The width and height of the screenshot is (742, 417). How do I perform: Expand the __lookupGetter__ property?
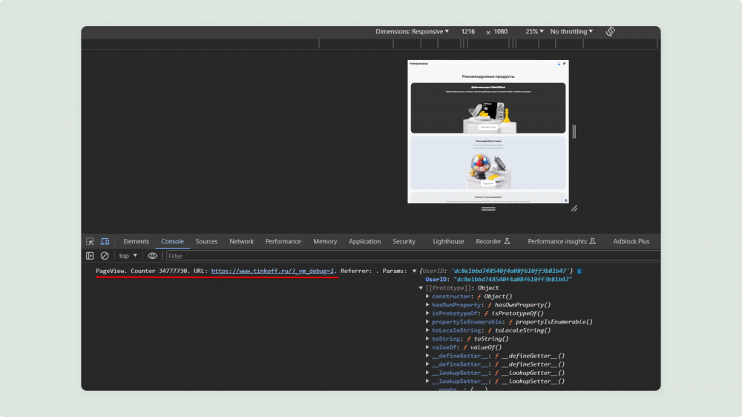428,372
